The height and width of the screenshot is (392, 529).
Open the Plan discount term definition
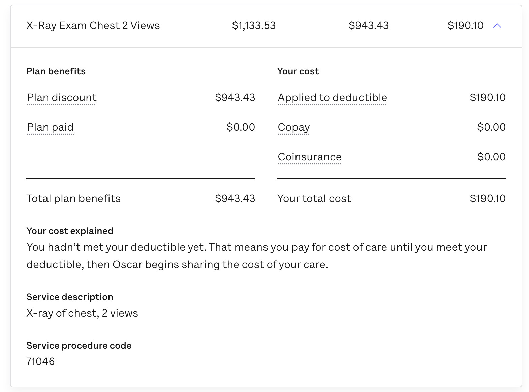62,98
